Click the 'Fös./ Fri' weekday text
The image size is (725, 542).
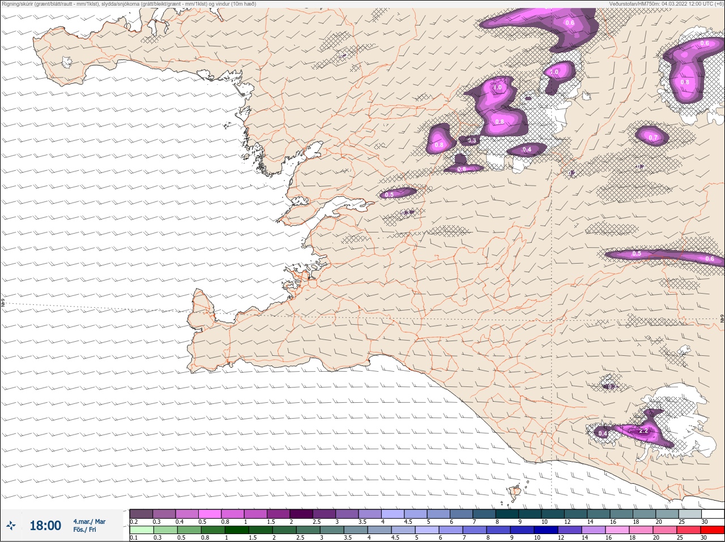click(x=84, y=530)
